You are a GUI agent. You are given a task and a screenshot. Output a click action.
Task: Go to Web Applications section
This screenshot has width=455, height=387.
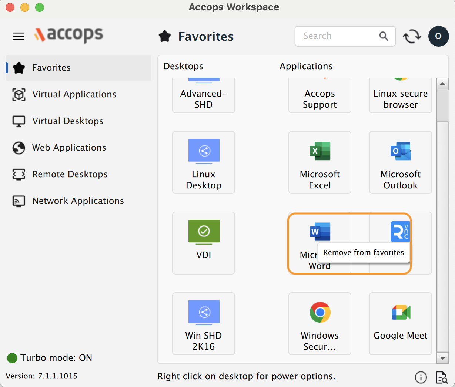(69, 148)
